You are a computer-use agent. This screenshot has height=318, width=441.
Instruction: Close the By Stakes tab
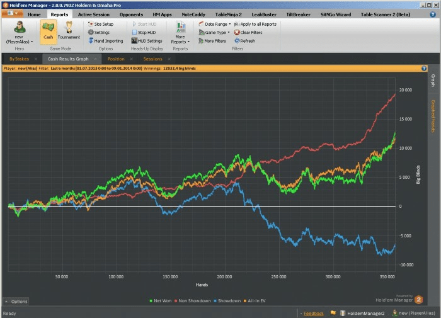click(36, 59)
